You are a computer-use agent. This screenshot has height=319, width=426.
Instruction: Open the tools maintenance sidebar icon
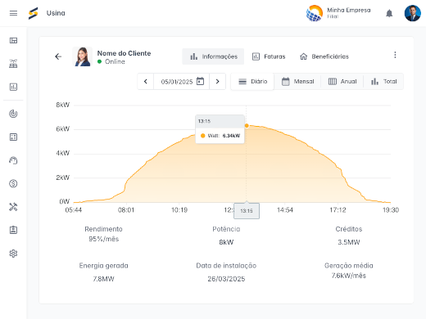tap(13, 207)
